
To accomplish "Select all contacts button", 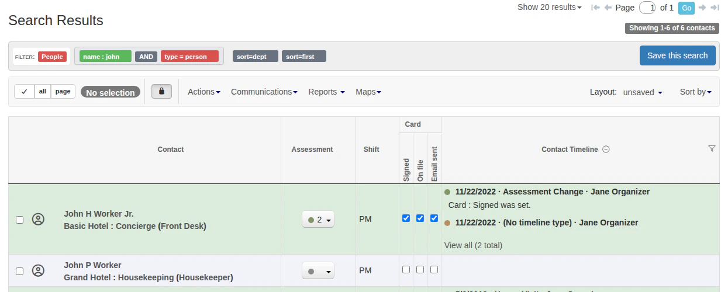I will click(x=43, y=92).
